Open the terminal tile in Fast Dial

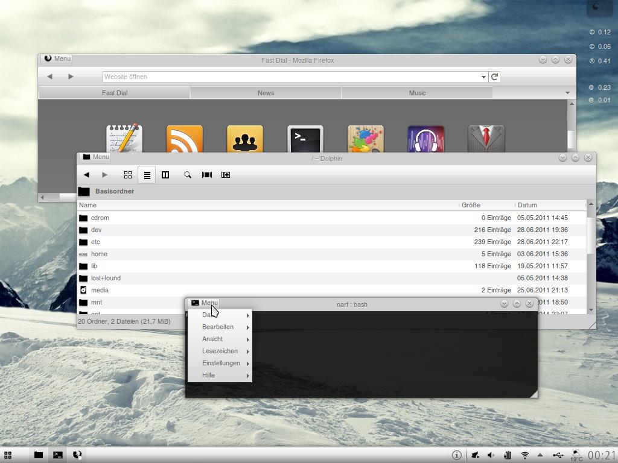click(305, 139)
